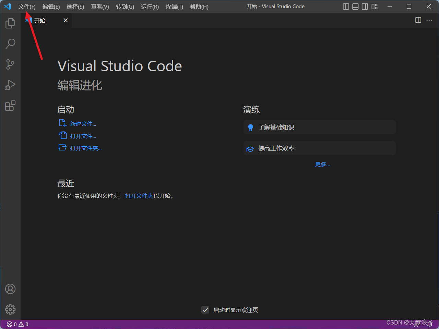Click the Run and Debug icon
The height and width of the screenshot is (329, 439).
(10, 85)
